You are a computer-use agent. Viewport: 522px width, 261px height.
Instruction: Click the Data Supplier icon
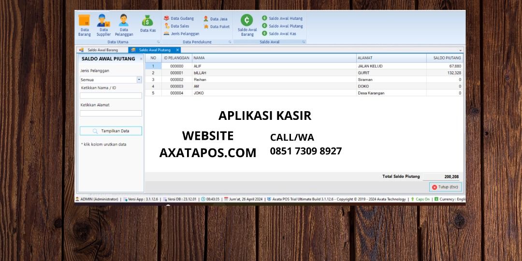tap(103, 25)
